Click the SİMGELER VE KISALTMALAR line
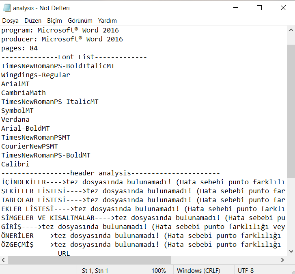The width and height of the screenshot is (295, 274). (x=143, y=218)
